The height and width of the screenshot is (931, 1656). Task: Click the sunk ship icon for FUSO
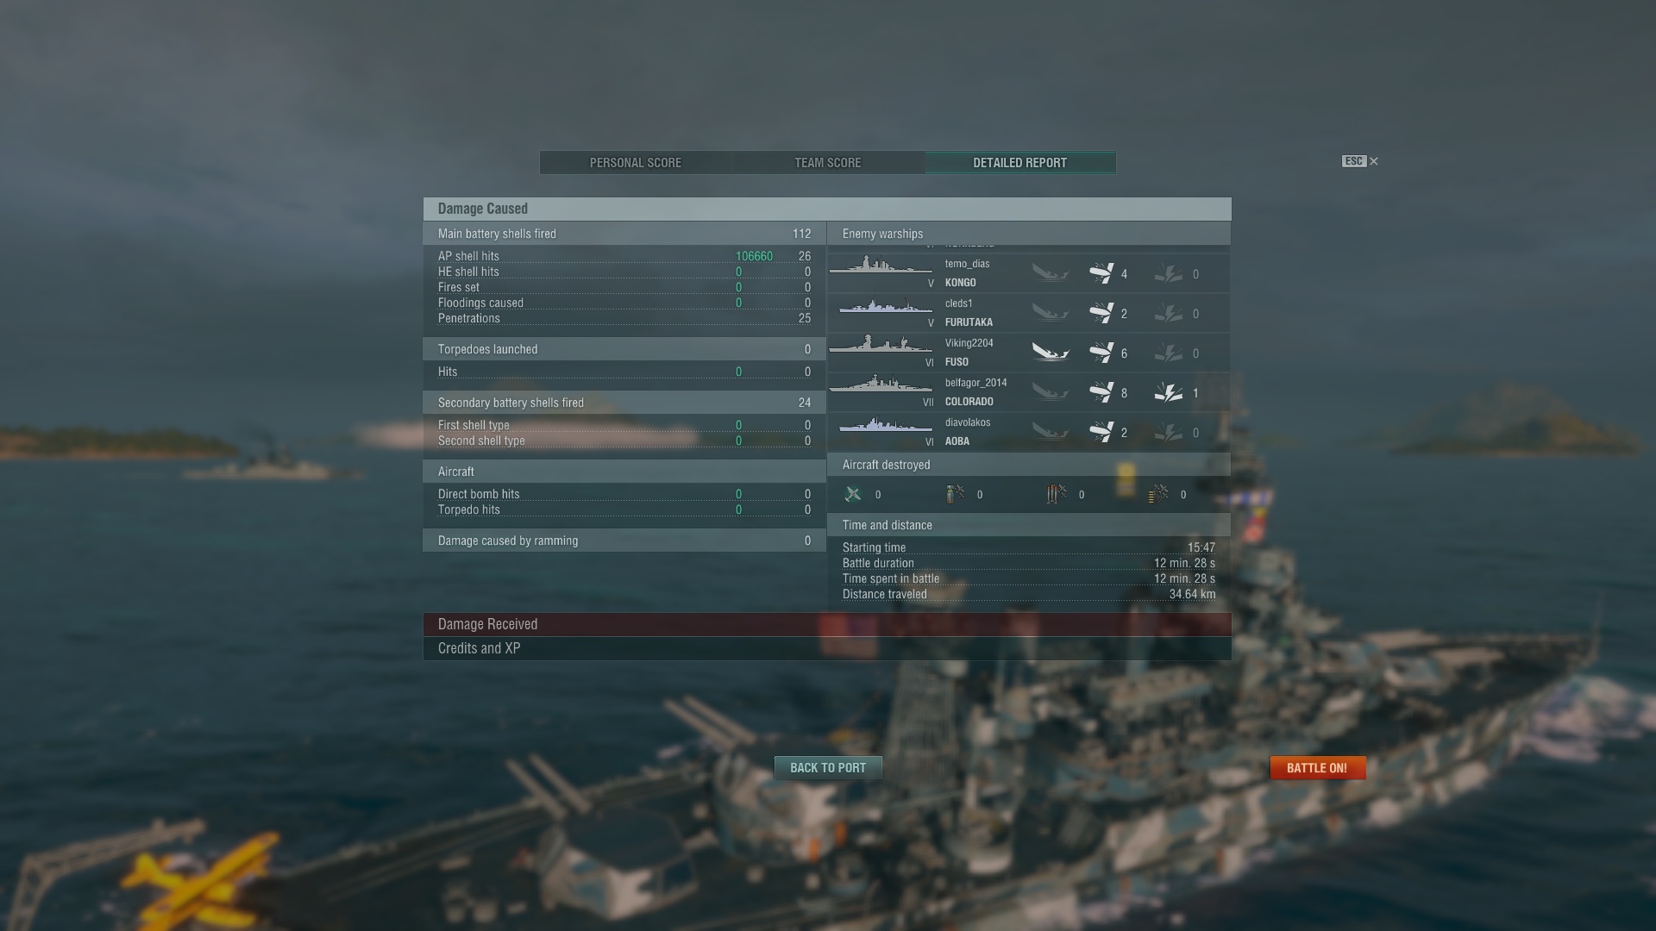(1051, 353)
